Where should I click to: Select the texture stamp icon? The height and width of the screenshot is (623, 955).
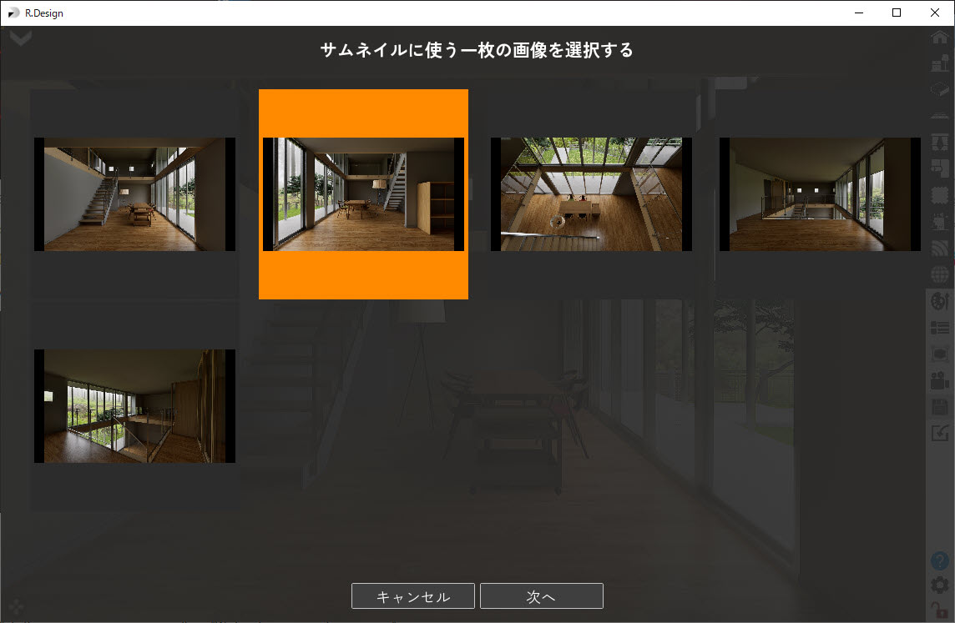coord(940,194)
